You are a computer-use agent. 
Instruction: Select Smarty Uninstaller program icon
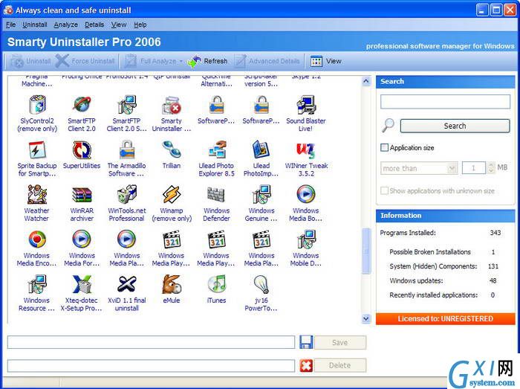click(x=172, y=105)
